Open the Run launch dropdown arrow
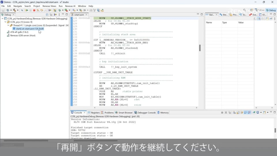Viewport: 277px width, 156px height. [70, 10]
